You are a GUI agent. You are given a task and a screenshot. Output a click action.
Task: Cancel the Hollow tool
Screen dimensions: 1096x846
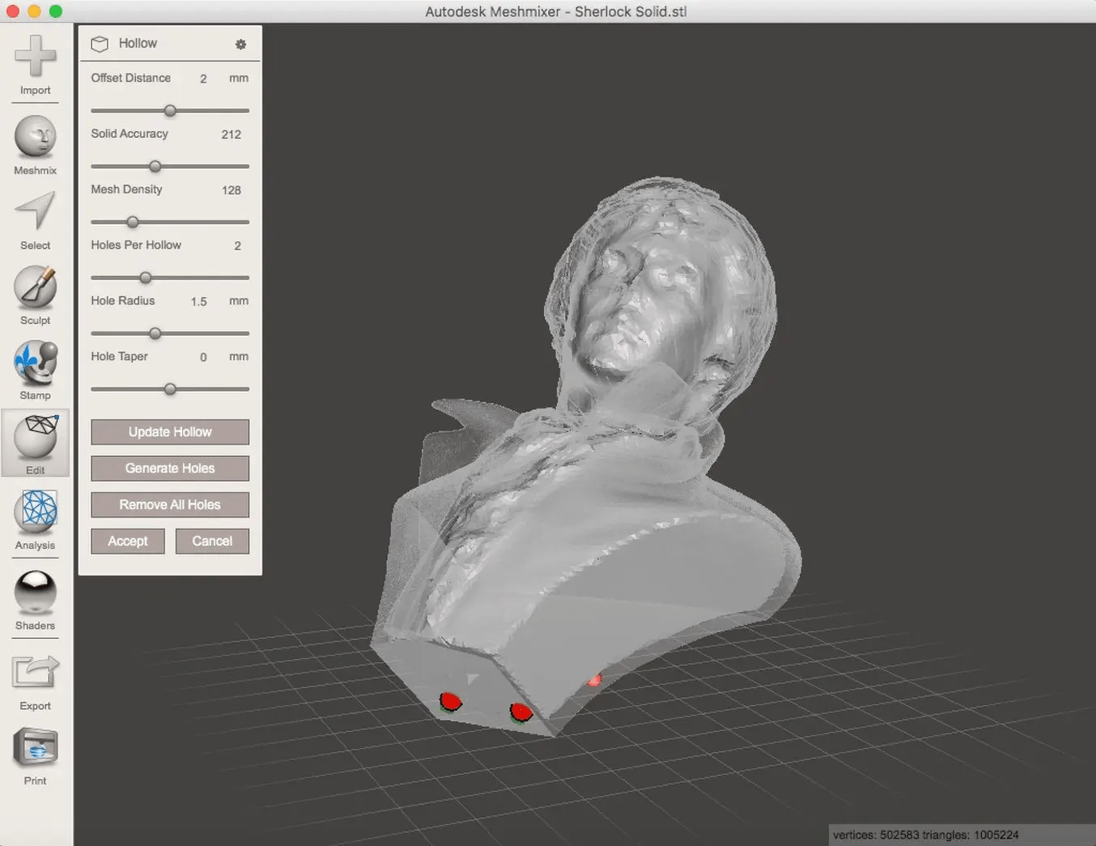(x=211, y=541)
